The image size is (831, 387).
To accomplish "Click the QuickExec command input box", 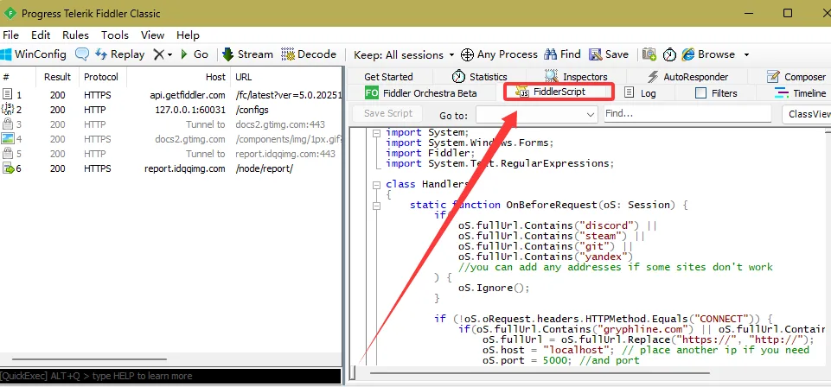I will pyautogui.click(x=170, y=376).
